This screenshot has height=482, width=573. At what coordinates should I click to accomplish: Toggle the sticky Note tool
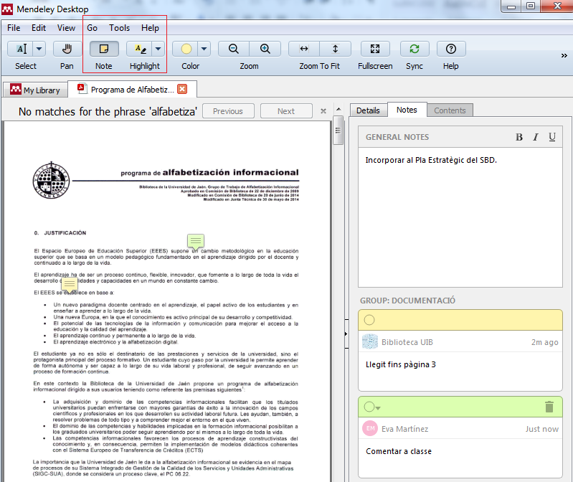click(104, 49)
